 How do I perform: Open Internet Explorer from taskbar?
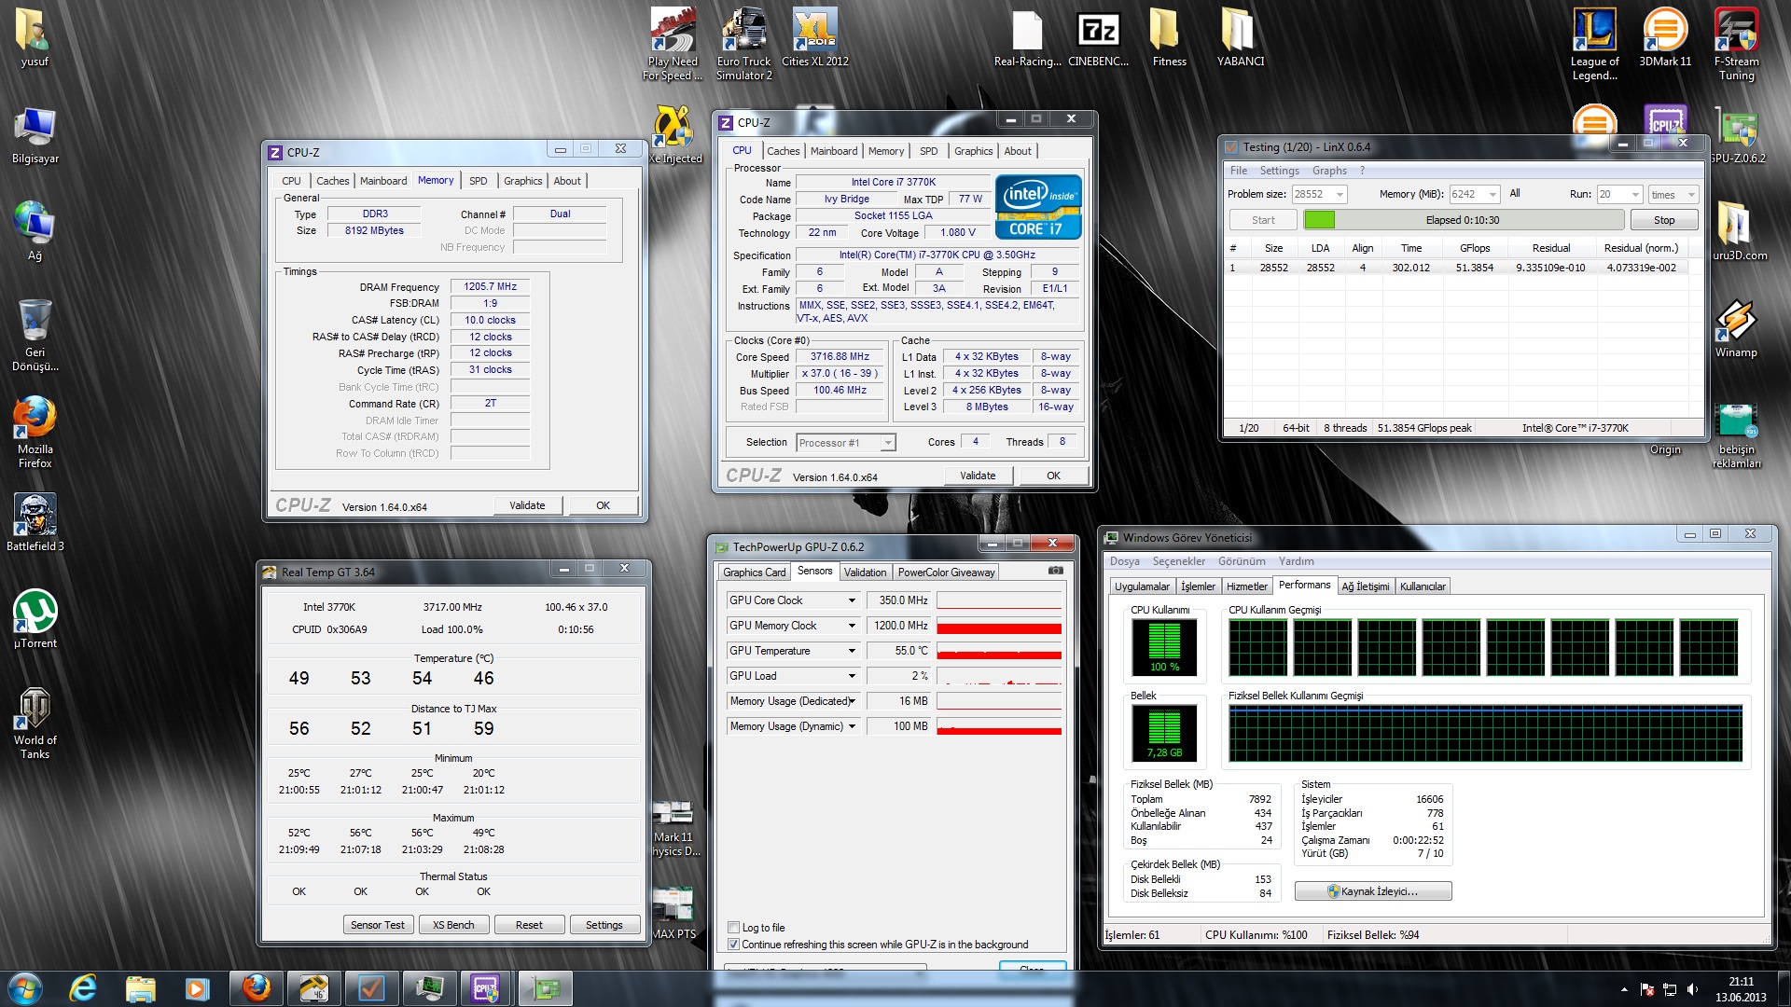(83, 988)
